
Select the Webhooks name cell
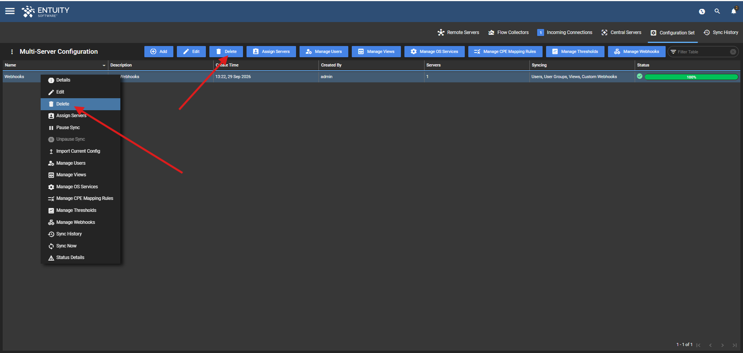coord(14,77)
